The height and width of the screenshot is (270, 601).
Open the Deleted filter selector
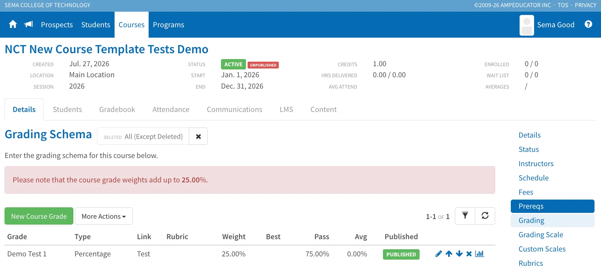point(143,136)
